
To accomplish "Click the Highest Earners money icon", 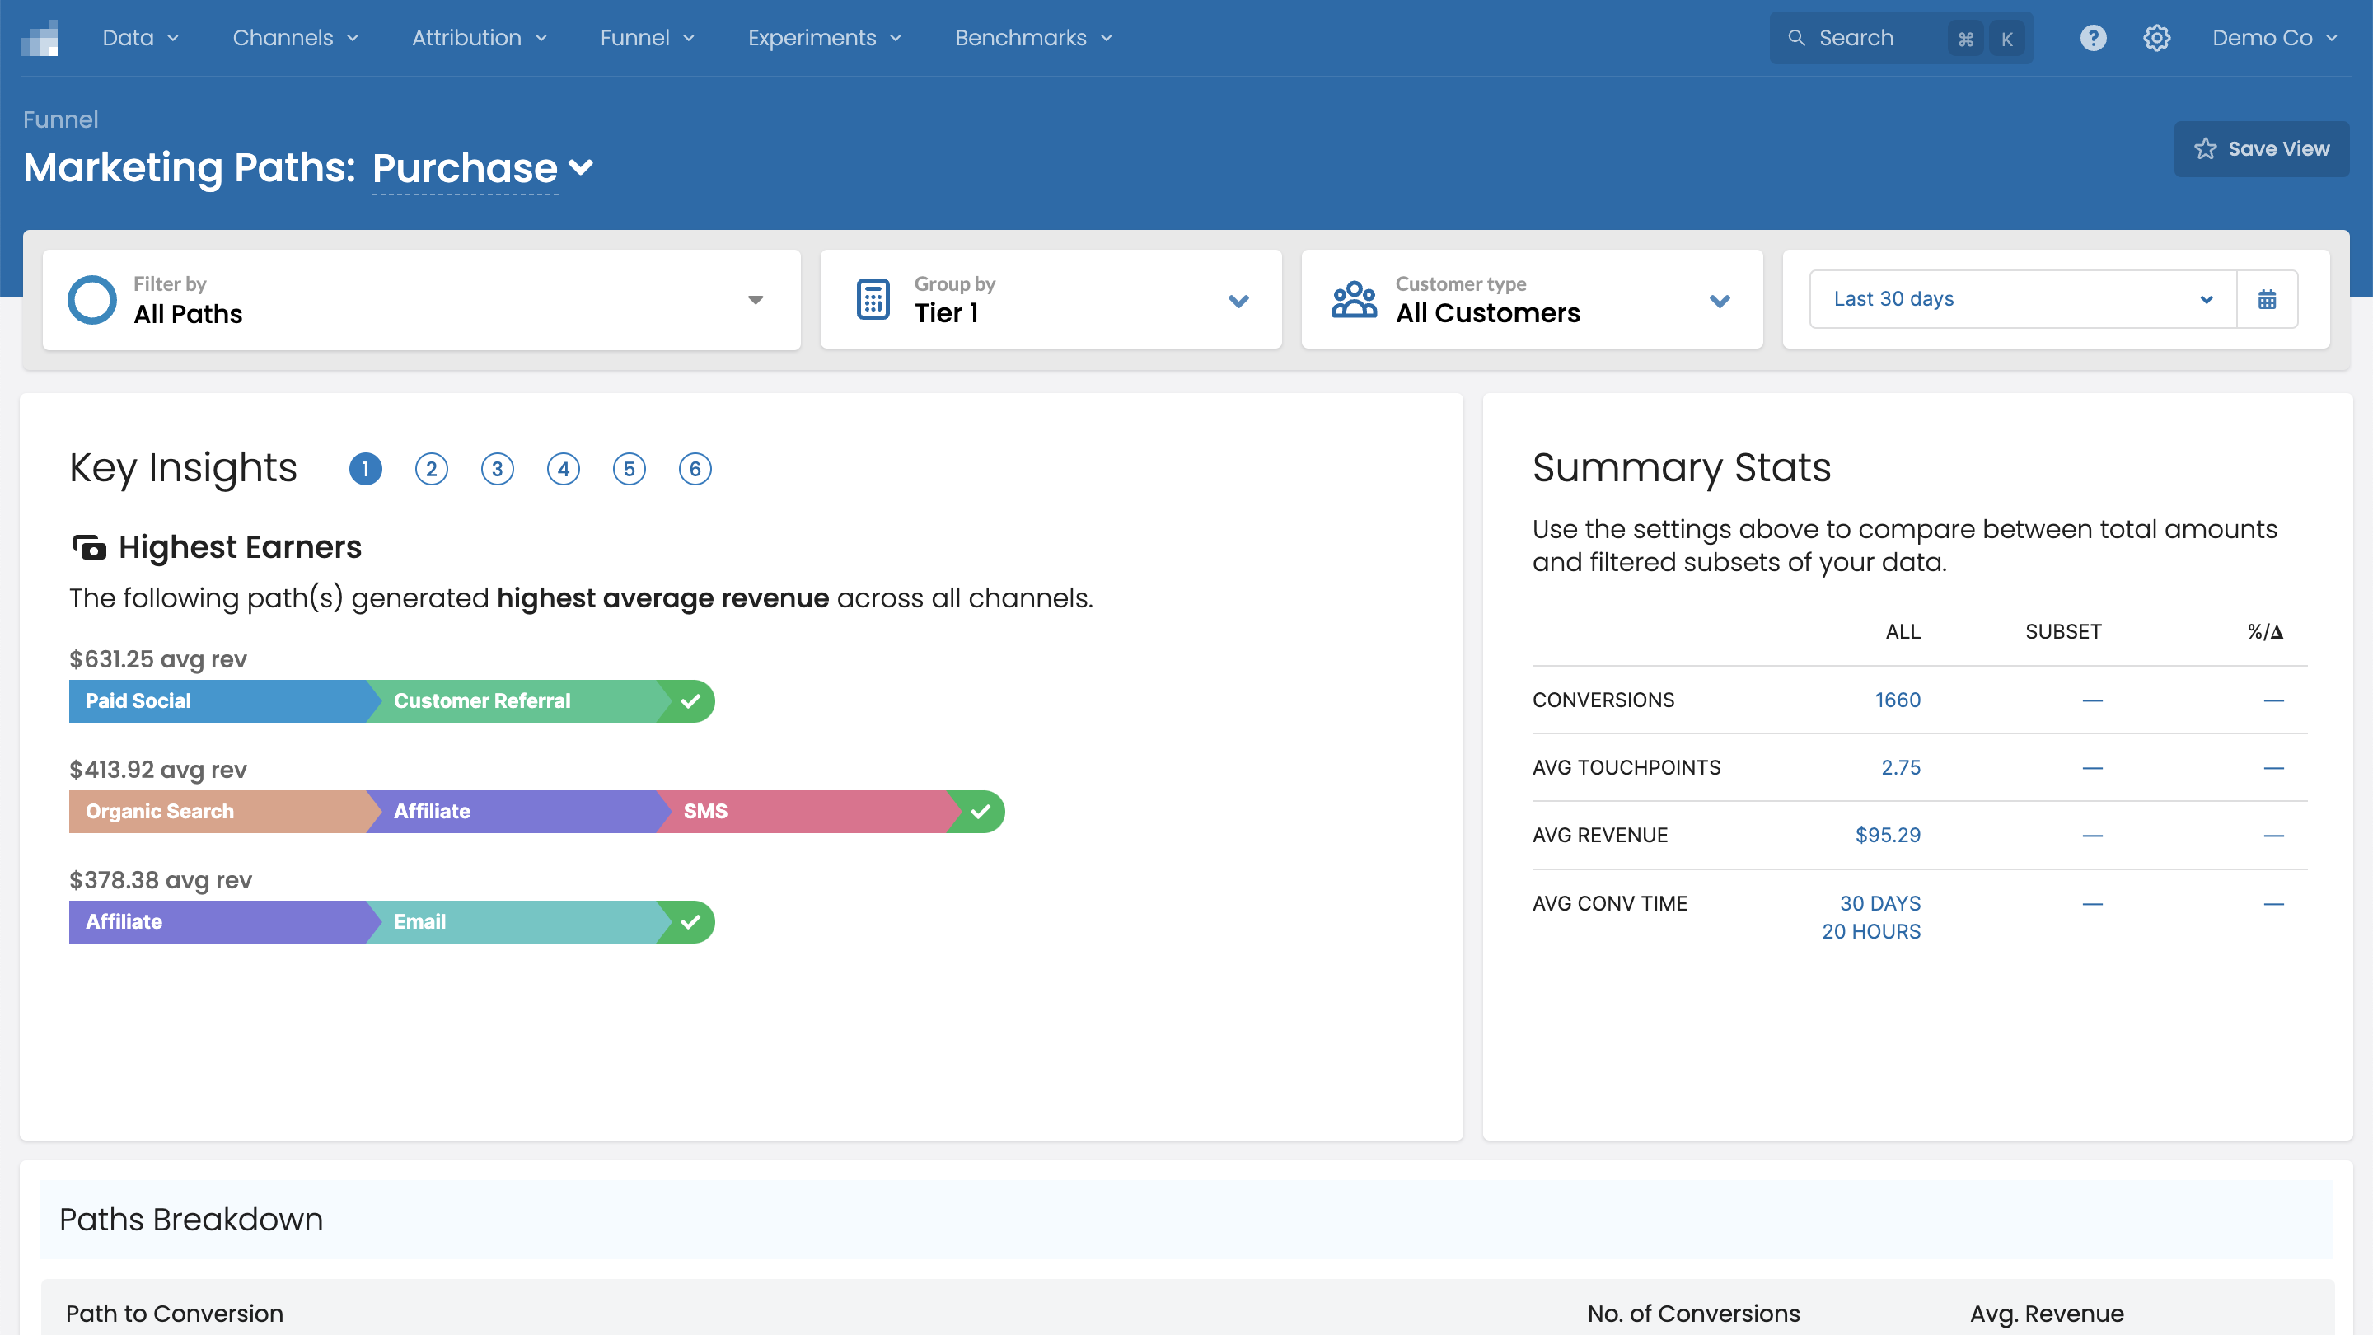I will pyautogui.click(x=89, y=547).
